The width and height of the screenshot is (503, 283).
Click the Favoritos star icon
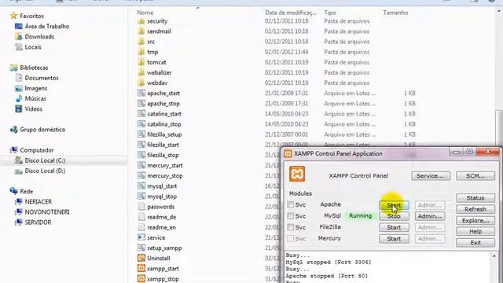tap(13, 16)
